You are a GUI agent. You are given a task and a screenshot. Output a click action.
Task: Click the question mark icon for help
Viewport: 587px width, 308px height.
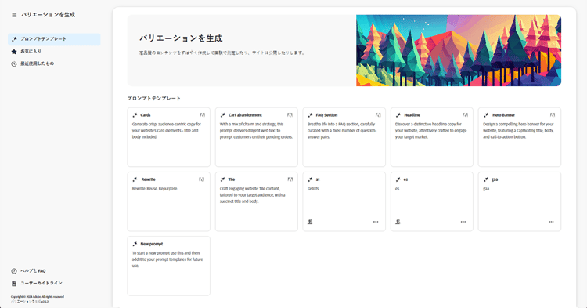coord(14,271)
